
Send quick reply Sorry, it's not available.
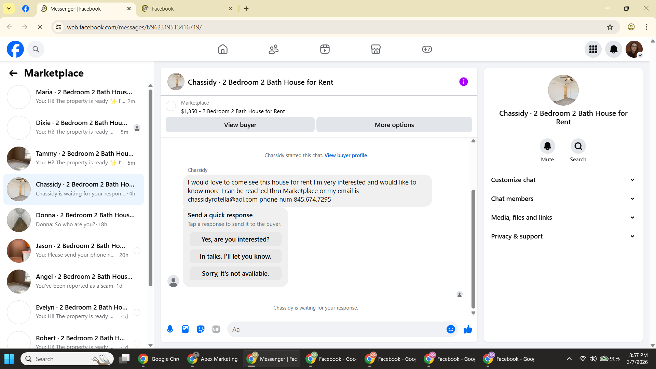[235, 274]
